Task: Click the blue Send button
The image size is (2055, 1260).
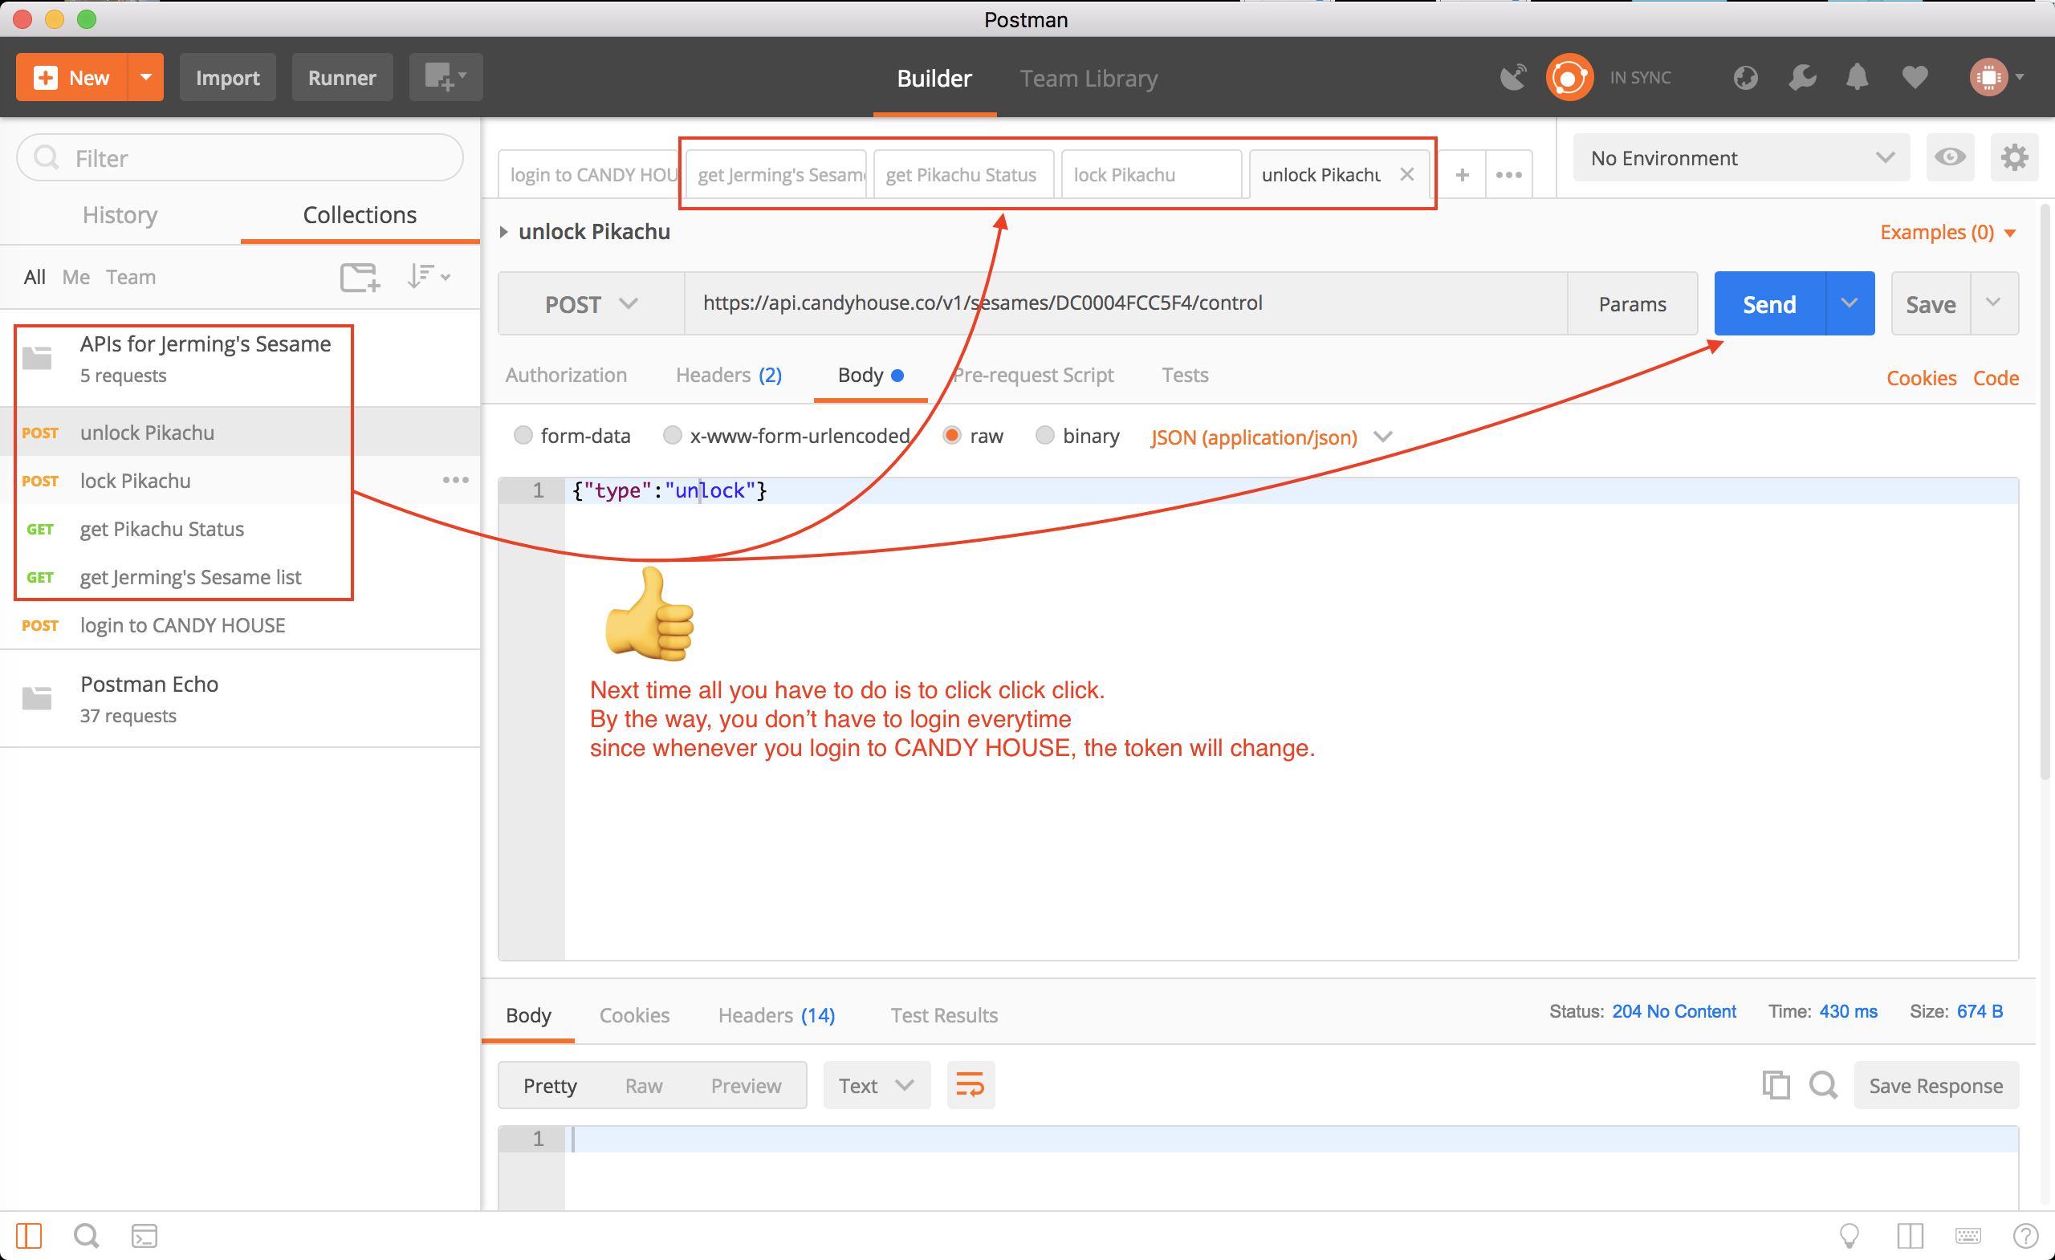Action: click(1770, 303)
